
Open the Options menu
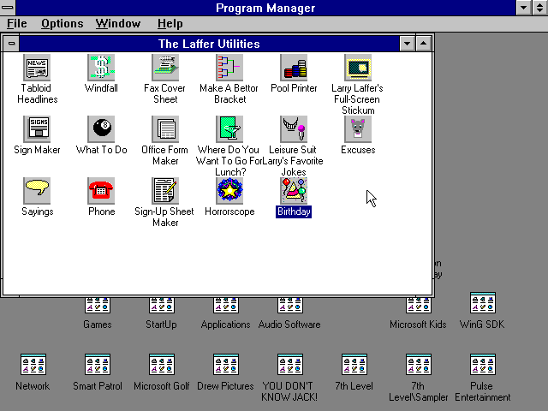coord(63,24)
